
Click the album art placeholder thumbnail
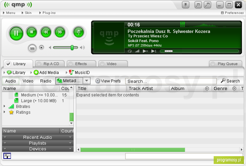(x=109, y=37)
